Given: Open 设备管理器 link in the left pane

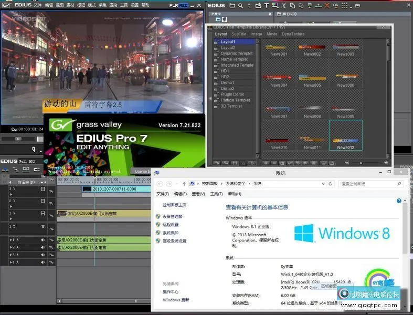Looking at the screenshot, I should [173, 216].
